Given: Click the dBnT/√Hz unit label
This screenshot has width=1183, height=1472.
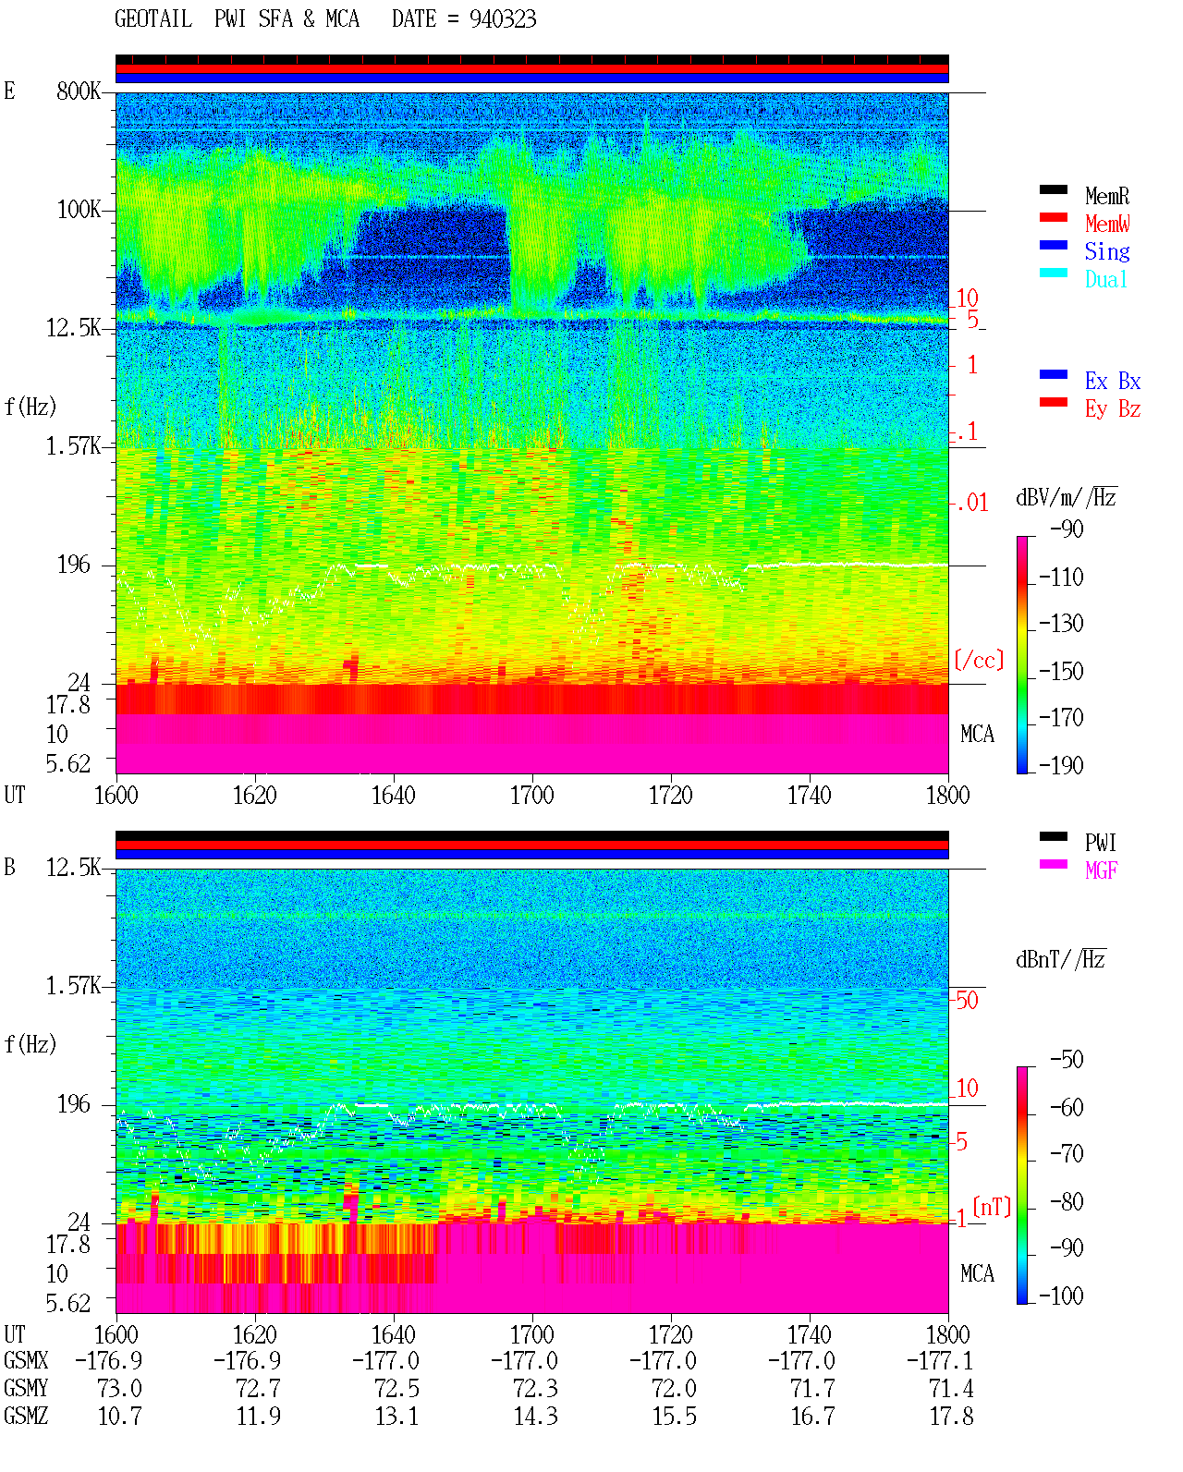Looking at the screenshot, I should 1061,959.
